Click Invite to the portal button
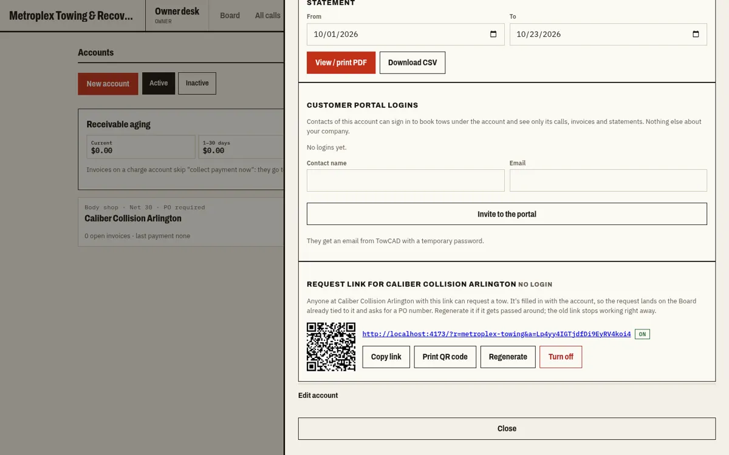The image size is (729, 455). pos(507,214)
